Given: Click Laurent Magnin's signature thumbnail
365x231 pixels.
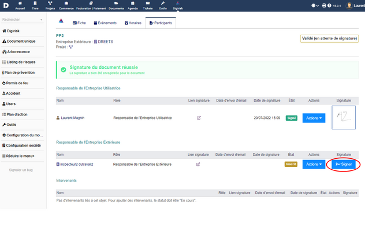Looking at the screenshot, I should (x=344, y=117).
